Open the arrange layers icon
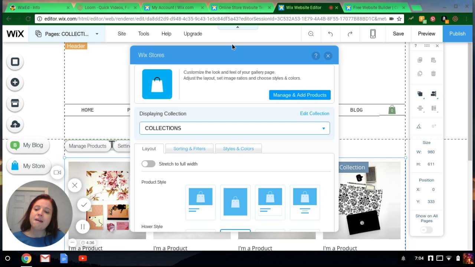Screen dimensions: 475x267 [420, 94]
